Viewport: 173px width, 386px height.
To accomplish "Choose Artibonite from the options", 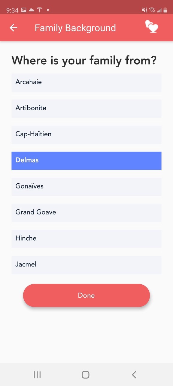I will click(86, 109).
